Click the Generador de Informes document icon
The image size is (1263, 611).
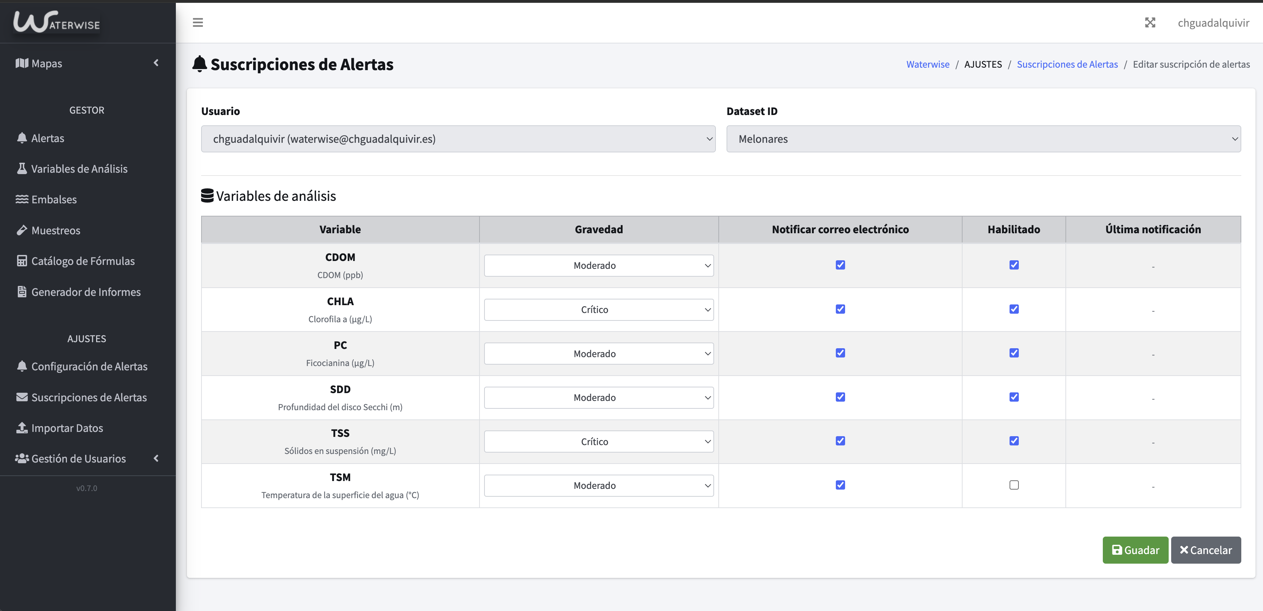coord(22,291)
